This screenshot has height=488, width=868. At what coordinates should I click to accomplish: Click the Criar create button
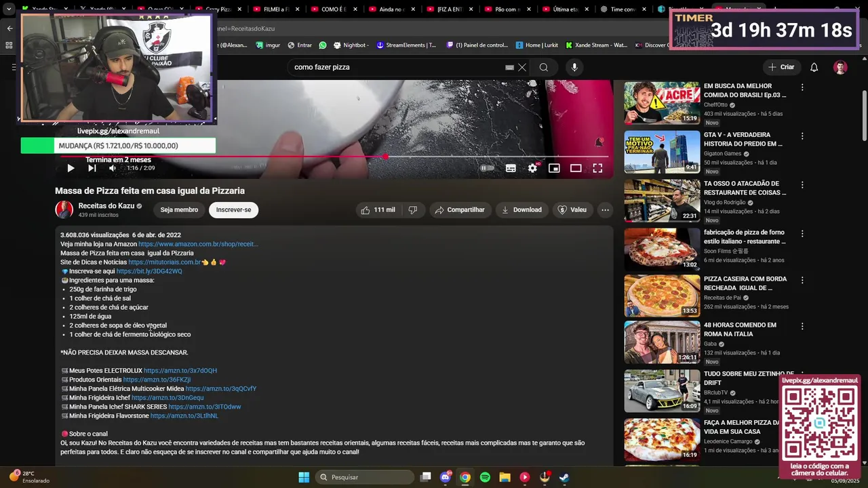point(781,67)
